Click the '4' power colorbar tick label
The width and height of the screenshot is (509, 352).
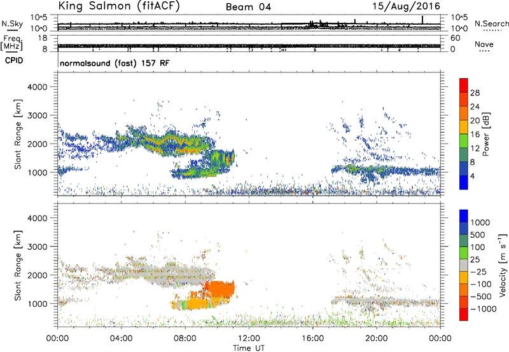click(x=472, y=176)
